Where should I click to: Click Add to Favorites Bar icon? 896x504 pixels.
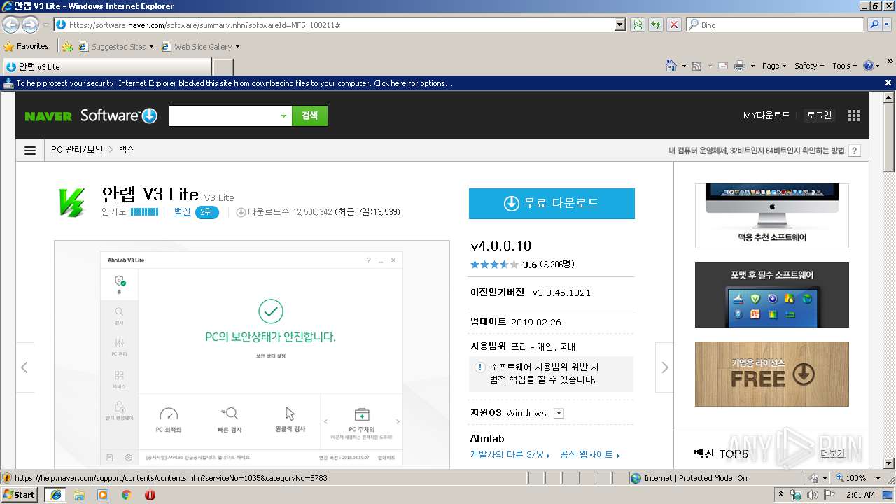coord(66,47)
